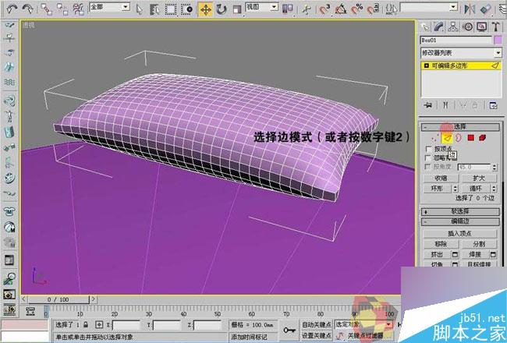This screenshot has width=507, height=343.
Task: Toggle the selection lock padlock
Action: pos(86,324)
